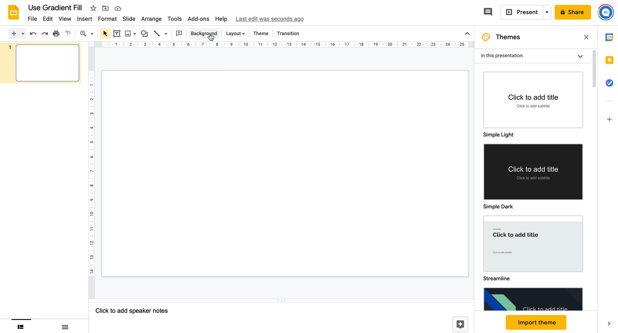
Task: Open comment history
Action: pyautogui.click(x=488, y=12)
